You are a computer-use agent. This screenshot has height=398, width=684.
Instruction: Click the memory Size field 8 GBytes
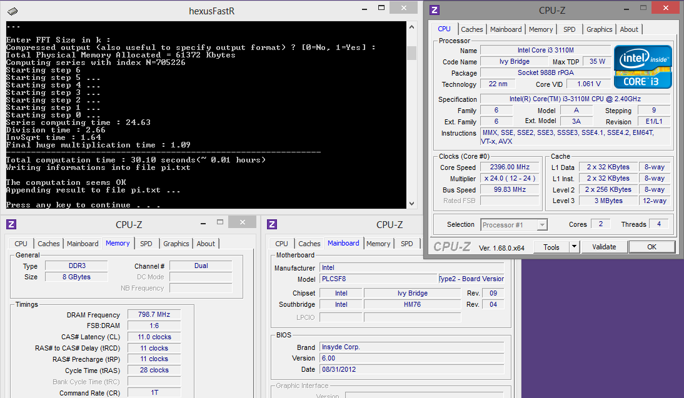tap(77, 277)
